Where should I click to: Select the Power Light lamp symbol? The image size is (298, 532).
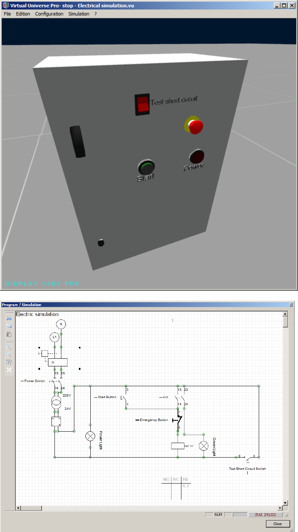(x=90, y=436)
